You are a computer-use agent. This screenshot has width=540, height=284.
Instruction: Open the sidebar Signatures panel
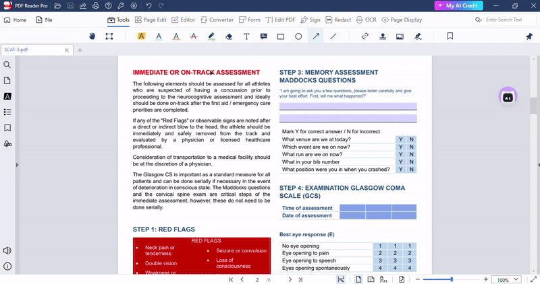(x=7, y=143)
